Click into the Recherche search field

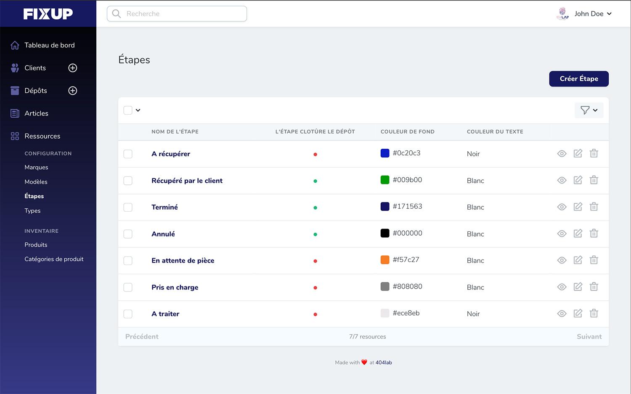point(177,14)
